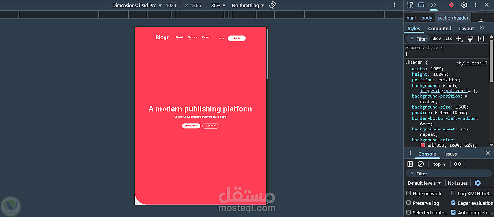The height and width of the screenshot is (217, 494).
Task: Select the section.header breadcrumb
Action: (x=453, y=18)
